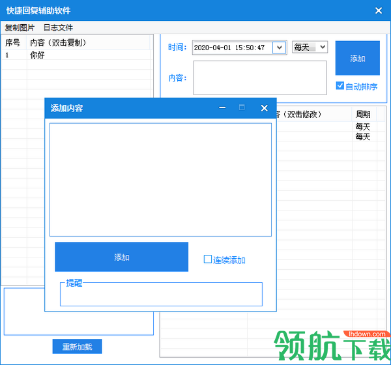
Task: Click the 序号 column header
Action: click(x=12, y=42)
